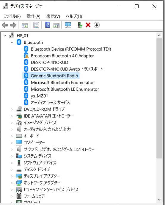The width and height of the screenshot is (165, 205).
Task: Open the ファイル(F) menu
Action: pyautogui.click(x=12, y=16)
